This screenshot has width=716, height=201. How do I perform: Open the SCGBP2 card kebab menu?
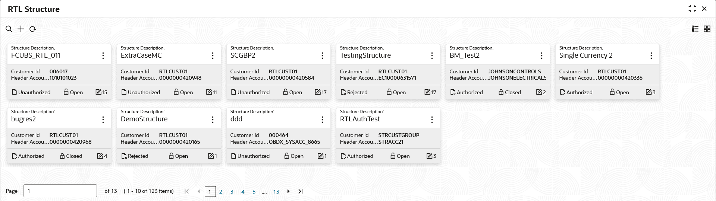click(x=322, y=55)
